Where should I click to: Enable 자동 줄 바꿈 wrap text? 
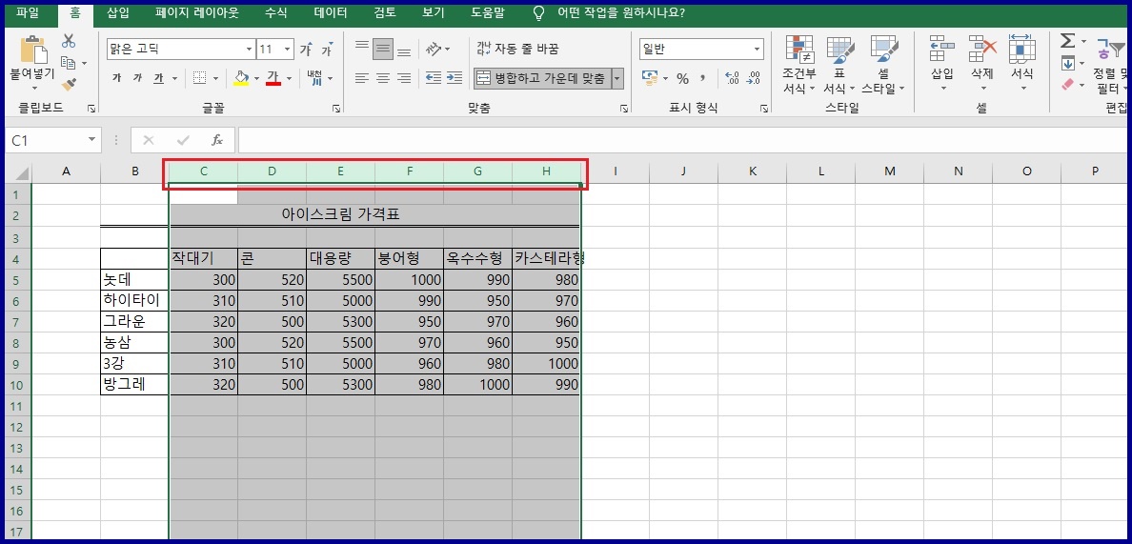coord(517,49)
